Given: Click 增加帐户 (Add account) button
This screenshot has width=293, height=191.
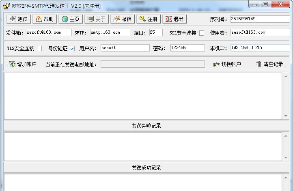Looking at the screenshot, I should pos(23,64).
